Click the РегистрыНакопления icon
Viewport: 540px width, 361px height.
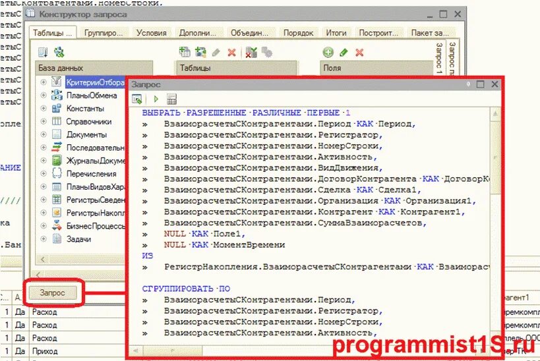[57, 213]
